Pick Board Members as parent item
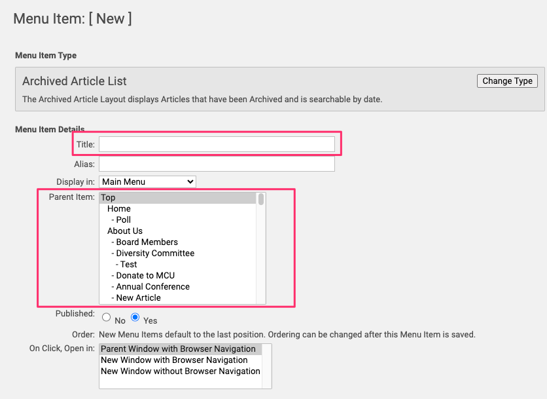The image size is (547, 399). 147,242
